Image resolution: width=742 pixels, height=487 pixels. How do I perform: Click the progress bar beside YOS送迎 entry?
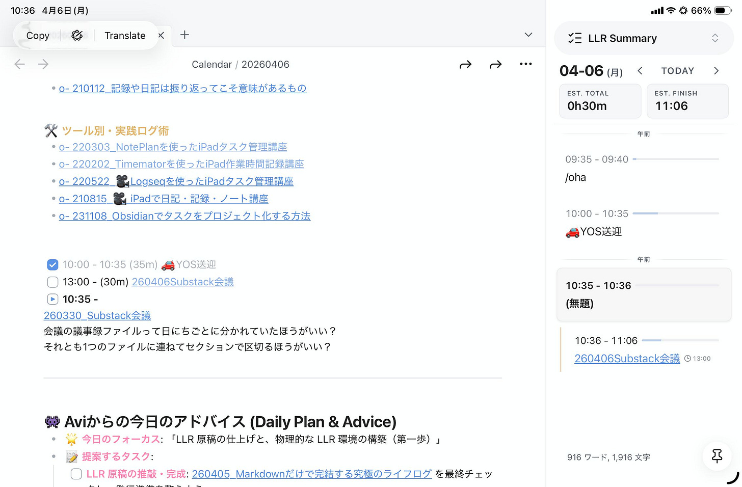[x=676, y=213]
